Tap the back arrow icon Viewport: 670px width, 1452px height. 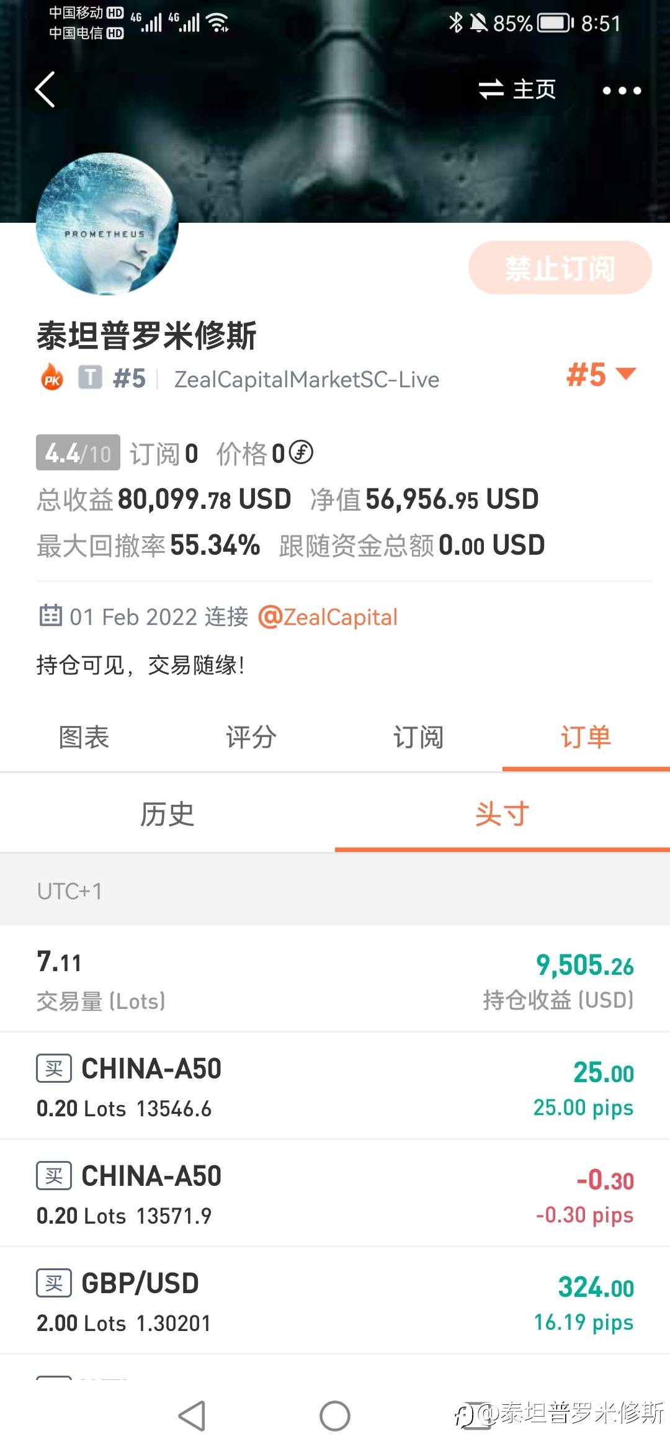(x=45, y=89)
